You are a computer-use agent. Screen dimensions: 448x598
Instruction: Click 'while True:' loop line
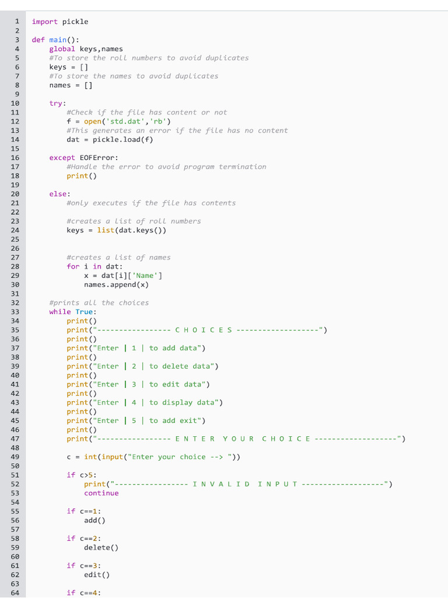coord(73,312)
